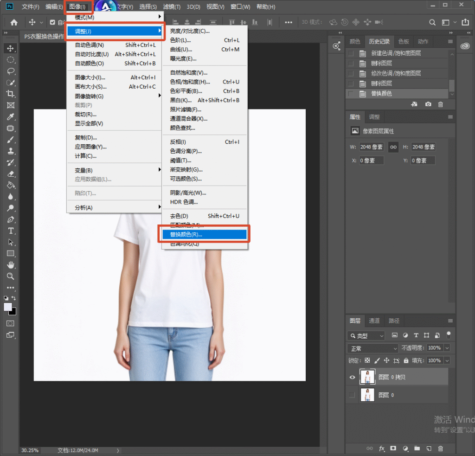Select the Move tool in the toolbar
This screenshot has height=456, width=475.
point(11,49)
